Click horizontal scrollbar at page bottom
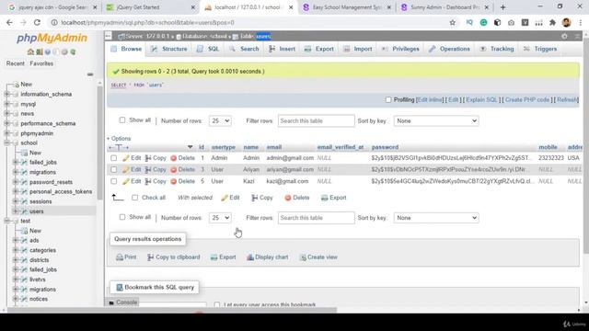The image size is (589, 331). (172, 310)
